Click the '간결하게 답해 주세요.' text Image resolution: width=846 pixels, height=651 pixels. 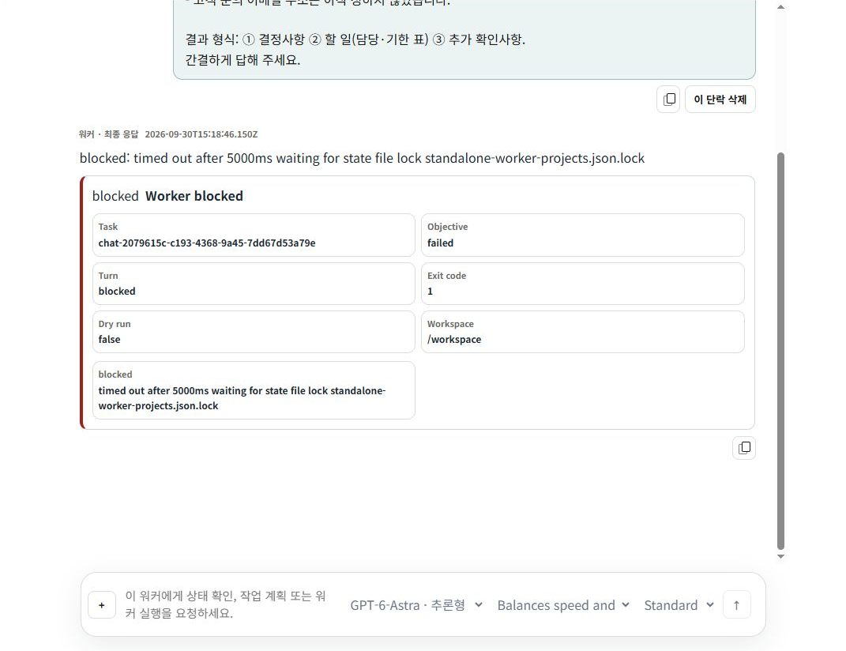pyautogui.click(x=243, y=60)
